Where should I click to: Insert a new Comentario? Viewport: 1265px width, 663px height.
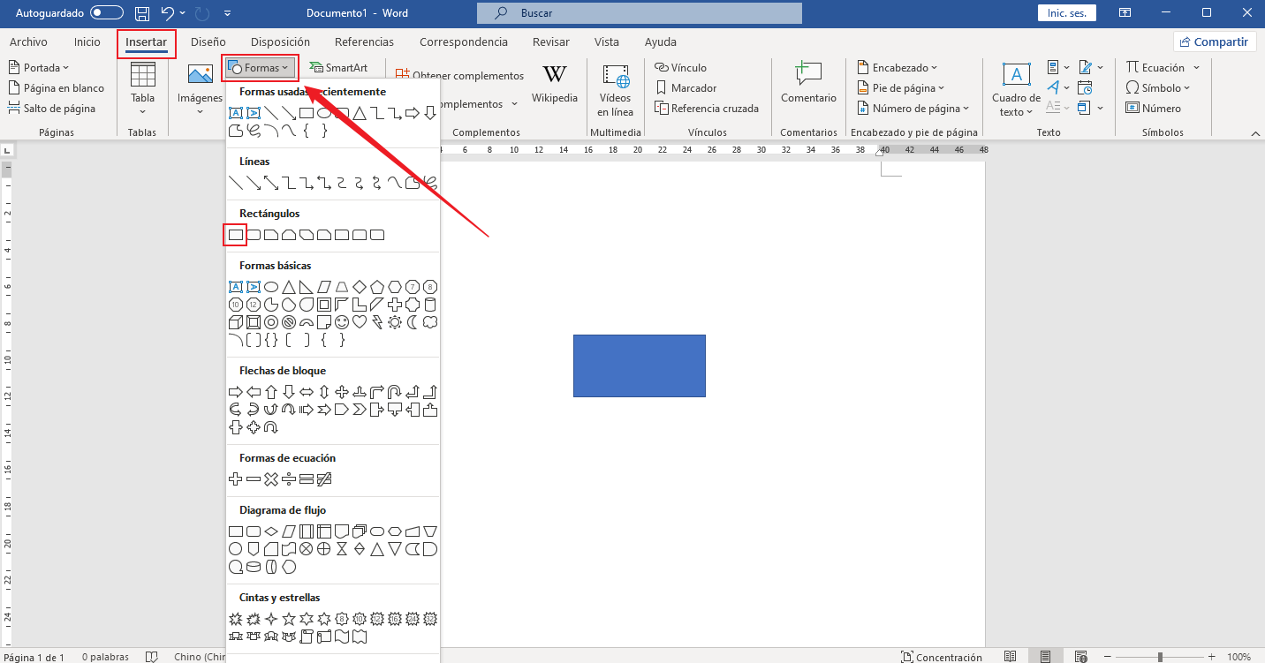coord(808,85)
